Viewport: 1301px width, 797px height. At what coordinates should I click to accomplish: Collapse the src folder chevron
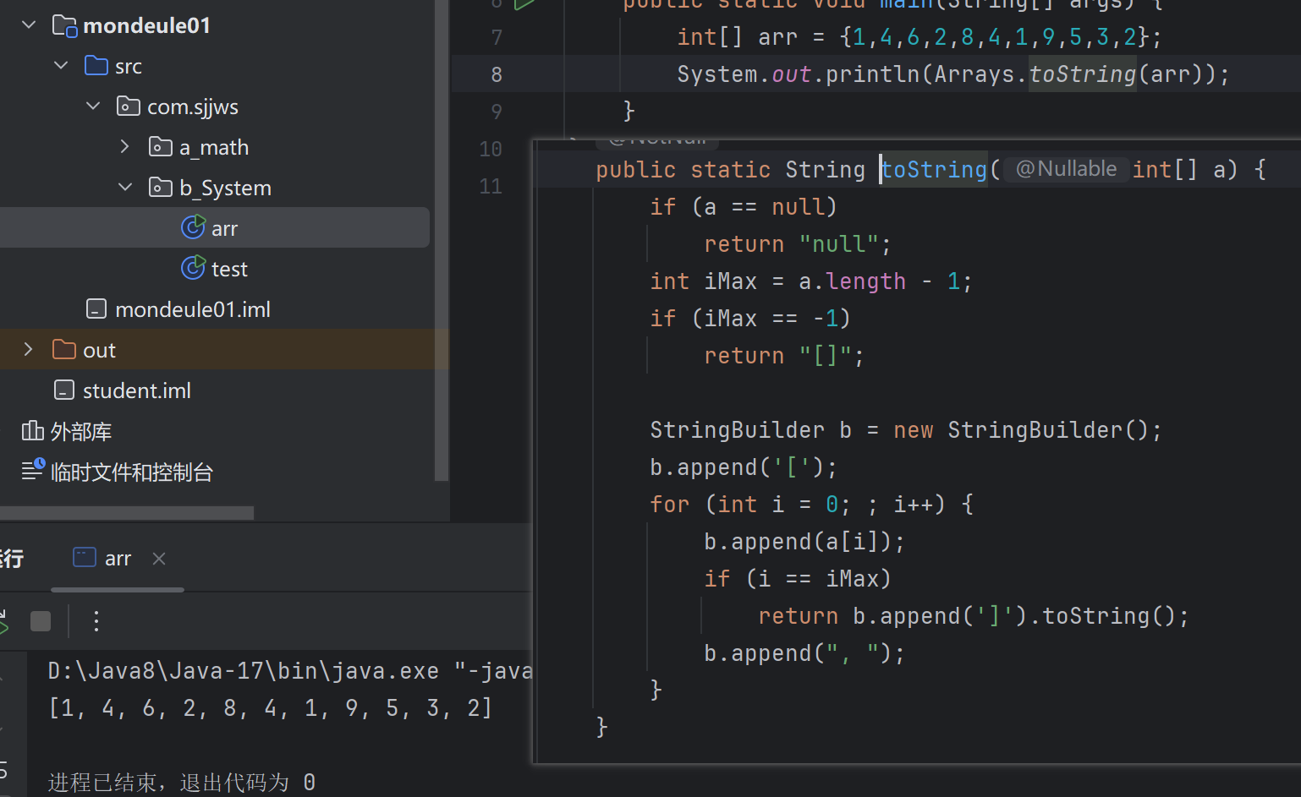pos(61,66)
